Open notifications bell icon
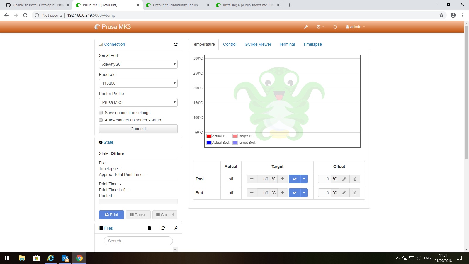Screen dimensions: 469x264 [335, 27]
